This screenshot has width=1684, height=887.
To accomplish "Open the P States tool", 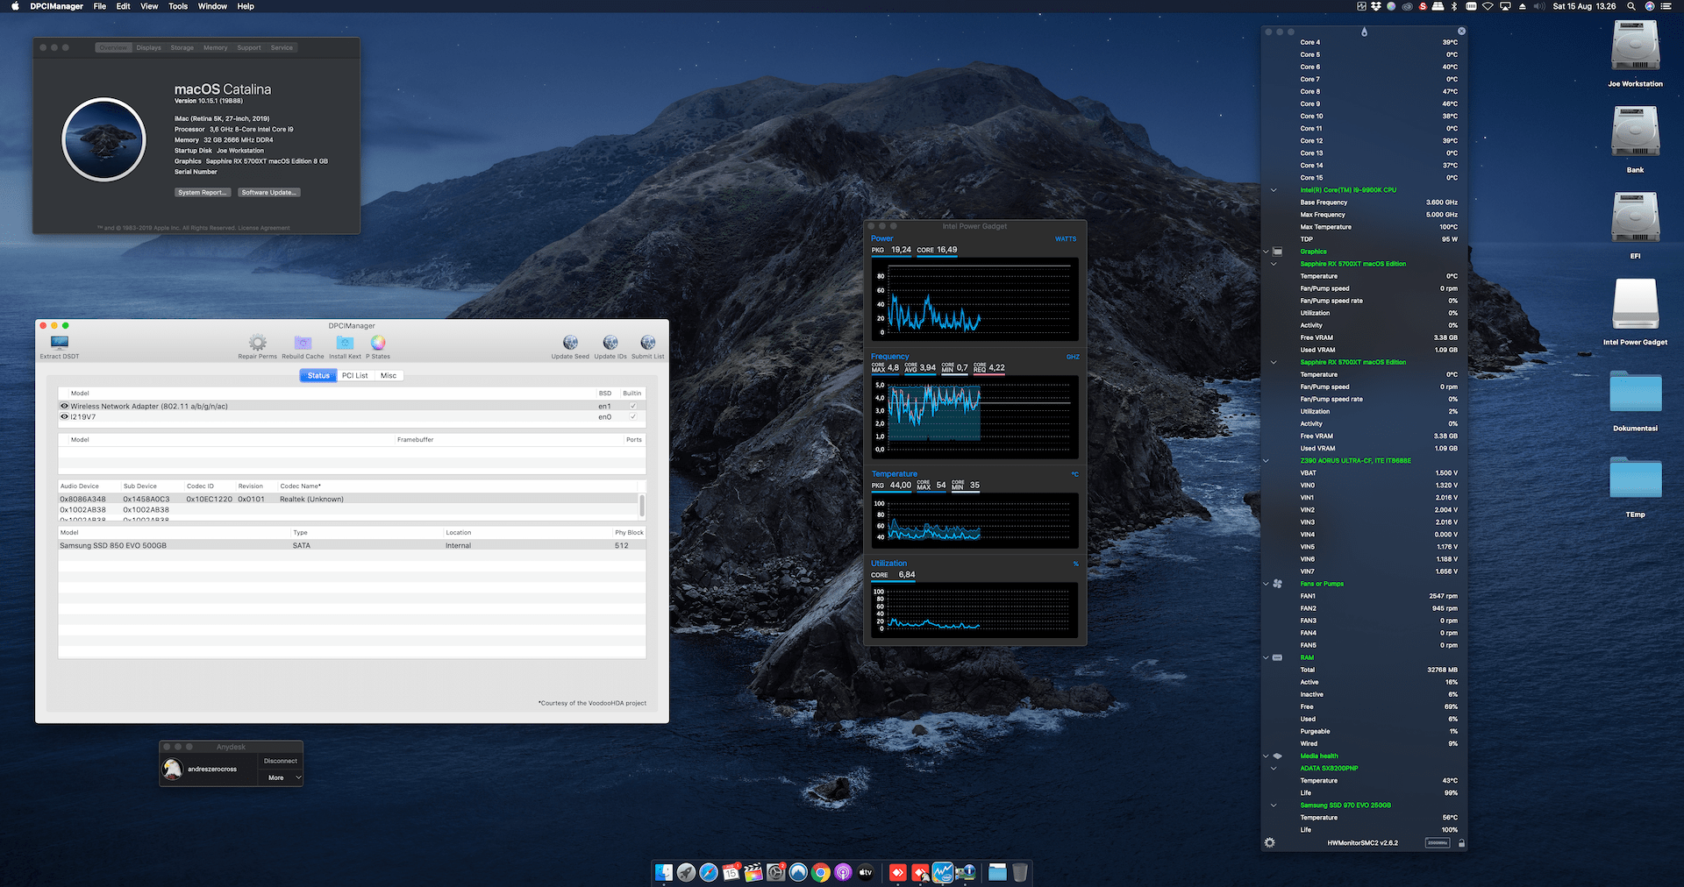I will click(377, 342).
